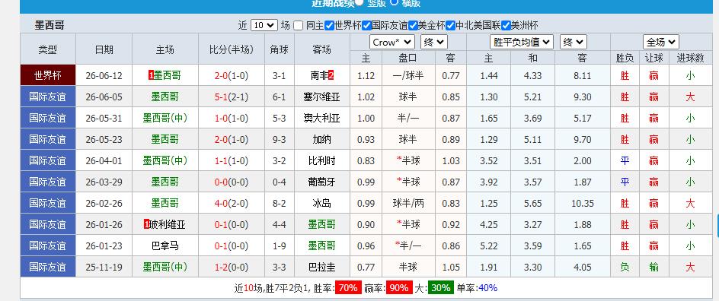This screenshot has height=301, width=719.
Task: Open the 终 dropdown next to Crow*
Action: (434, 42)
